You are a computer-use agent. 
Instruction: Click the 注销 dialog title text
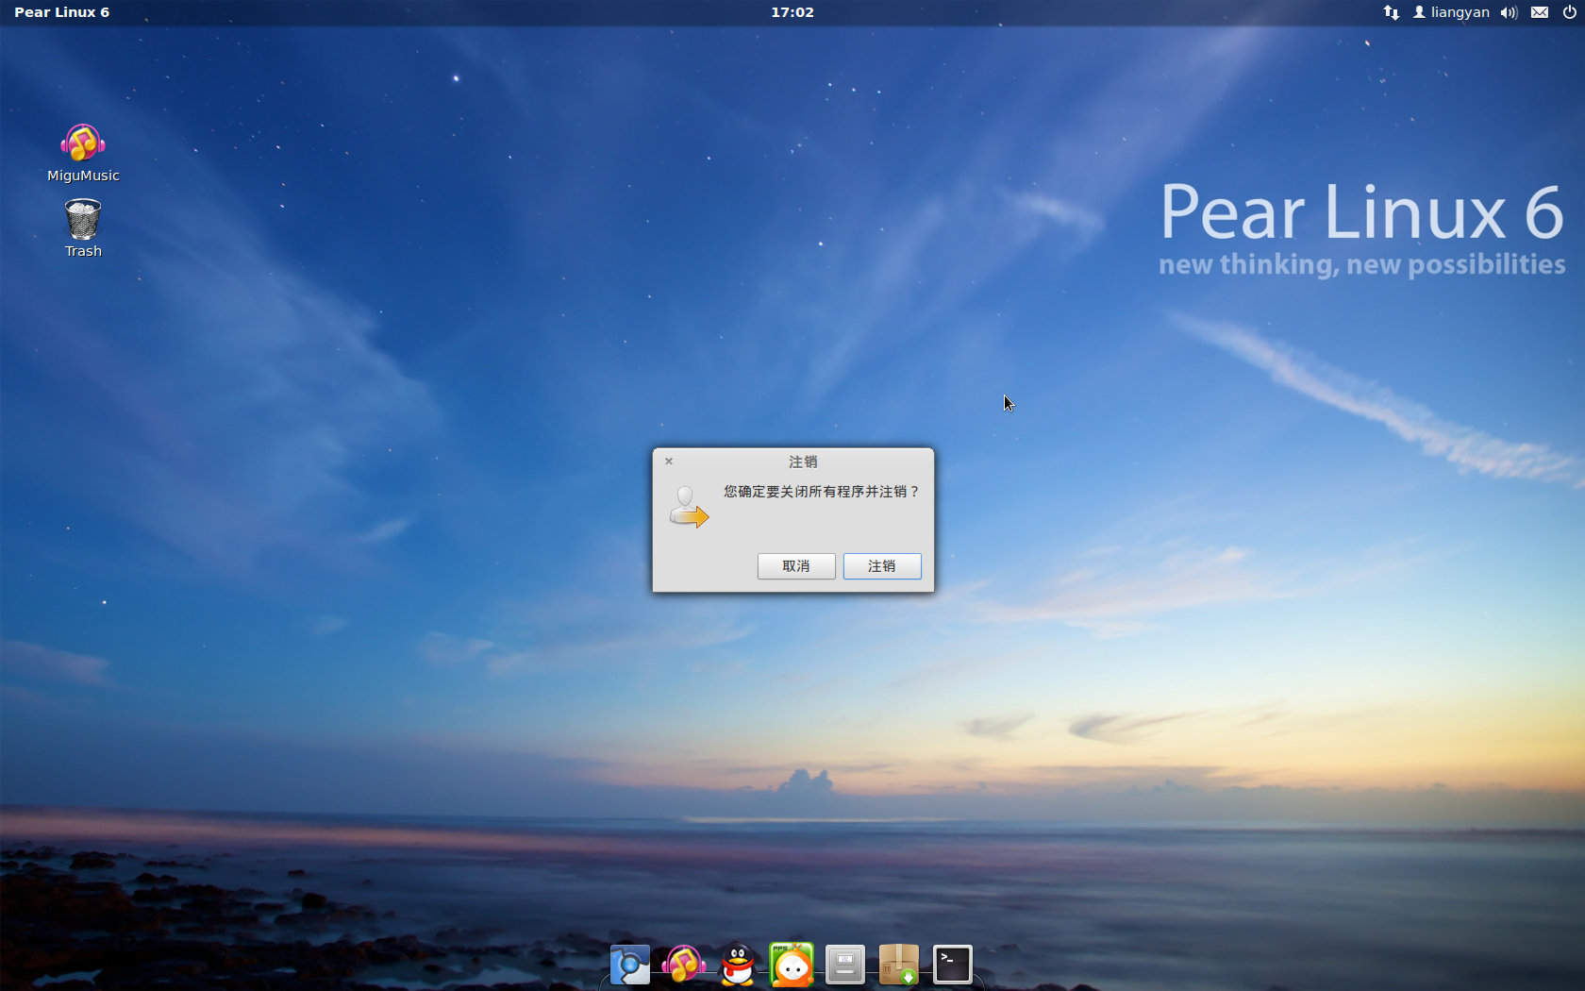coord(803,462)
